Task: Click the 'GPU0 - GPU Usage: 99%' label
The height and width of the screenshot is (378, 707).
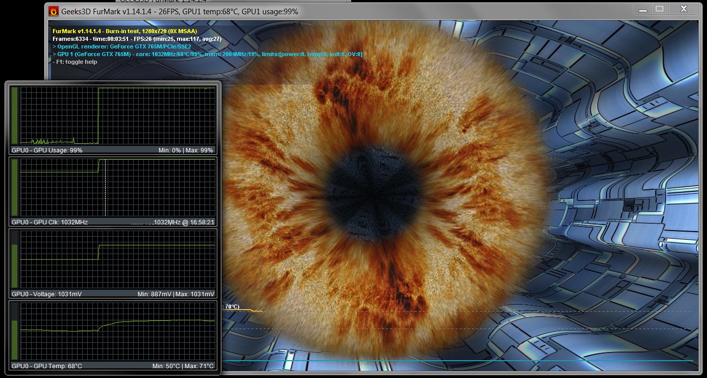Action: point(47,150)
